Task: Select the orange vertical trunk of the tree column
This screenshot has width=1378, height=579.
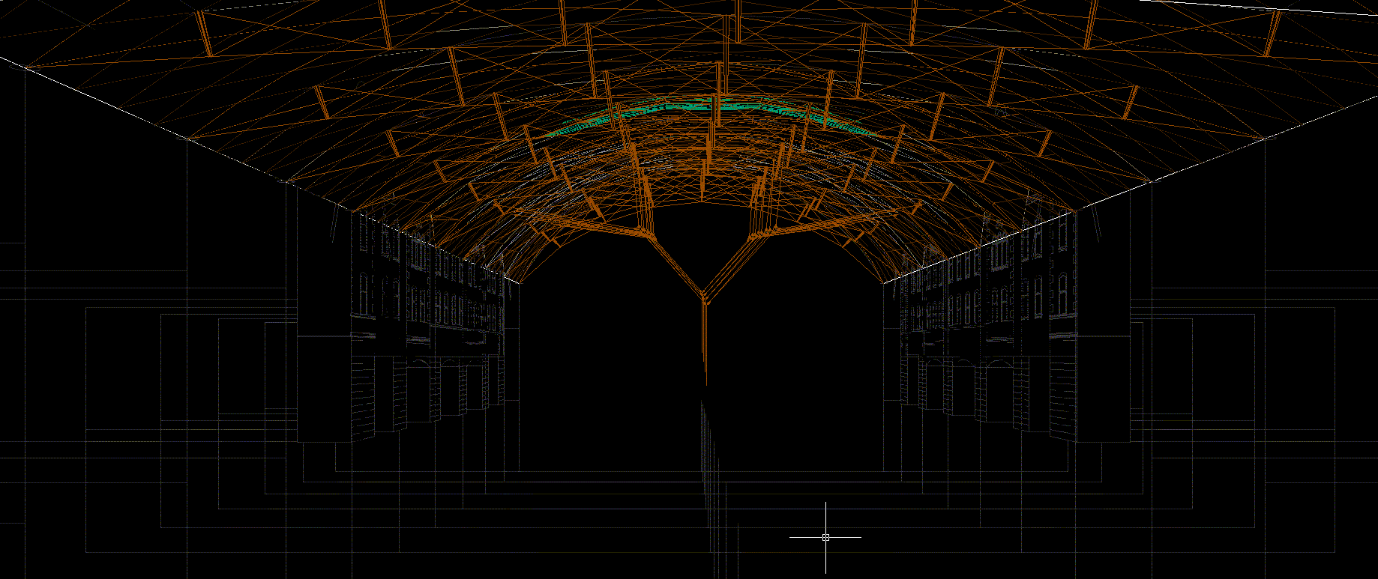Action: pos(705,337)
